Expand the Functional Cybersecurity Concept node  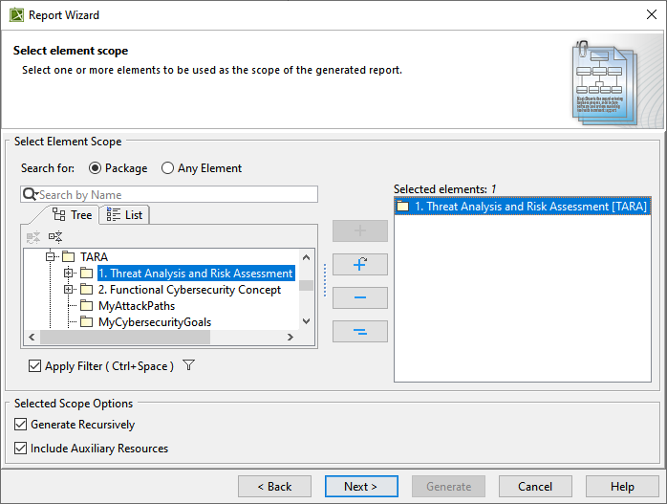69,290
